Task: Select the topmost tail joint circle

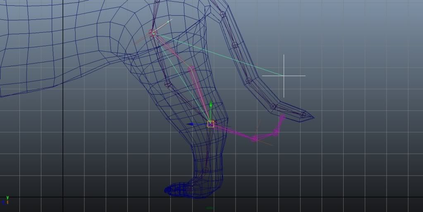Action: tap(222, 14)
